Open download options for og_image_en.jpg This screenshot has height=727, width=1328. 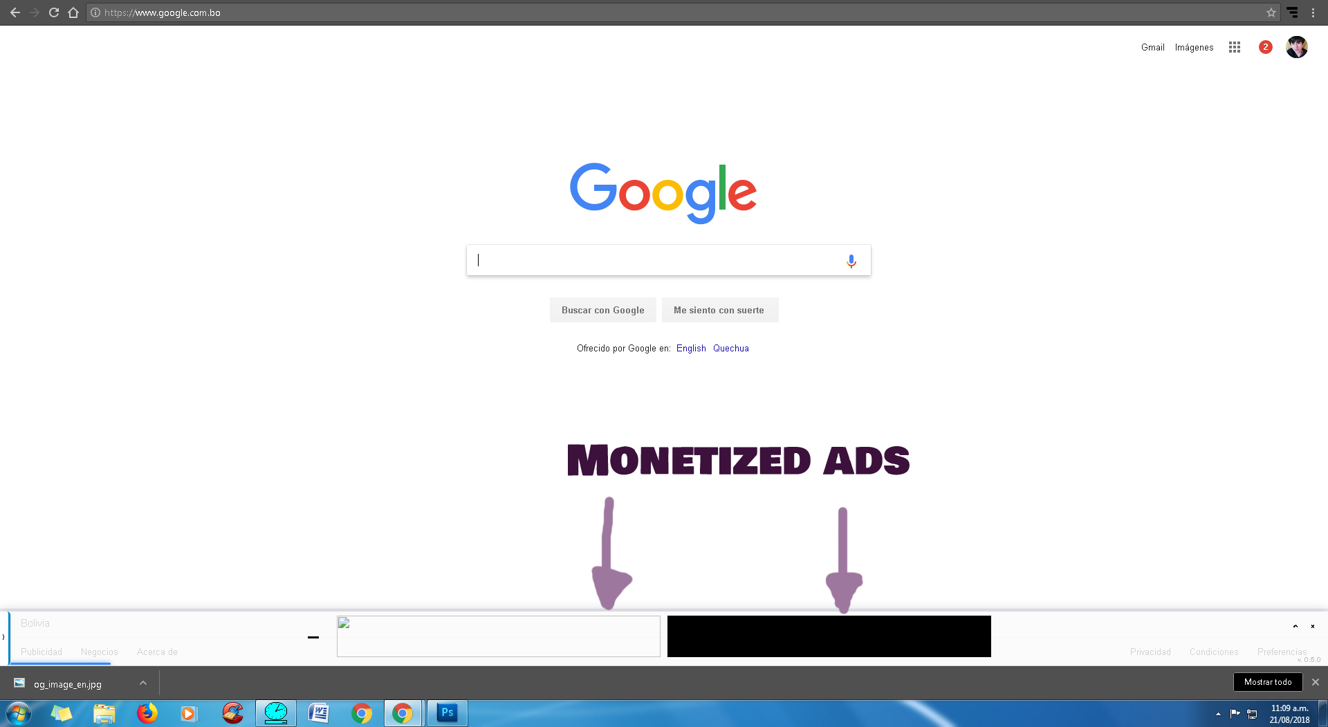coord(143,683)
